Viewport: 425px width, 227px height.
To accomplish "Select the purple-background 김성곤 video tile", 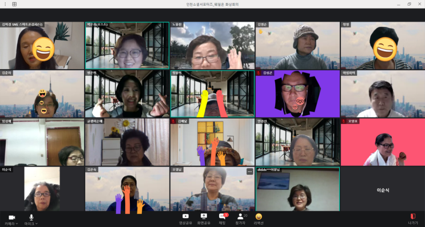I will (x=297, y=94).
